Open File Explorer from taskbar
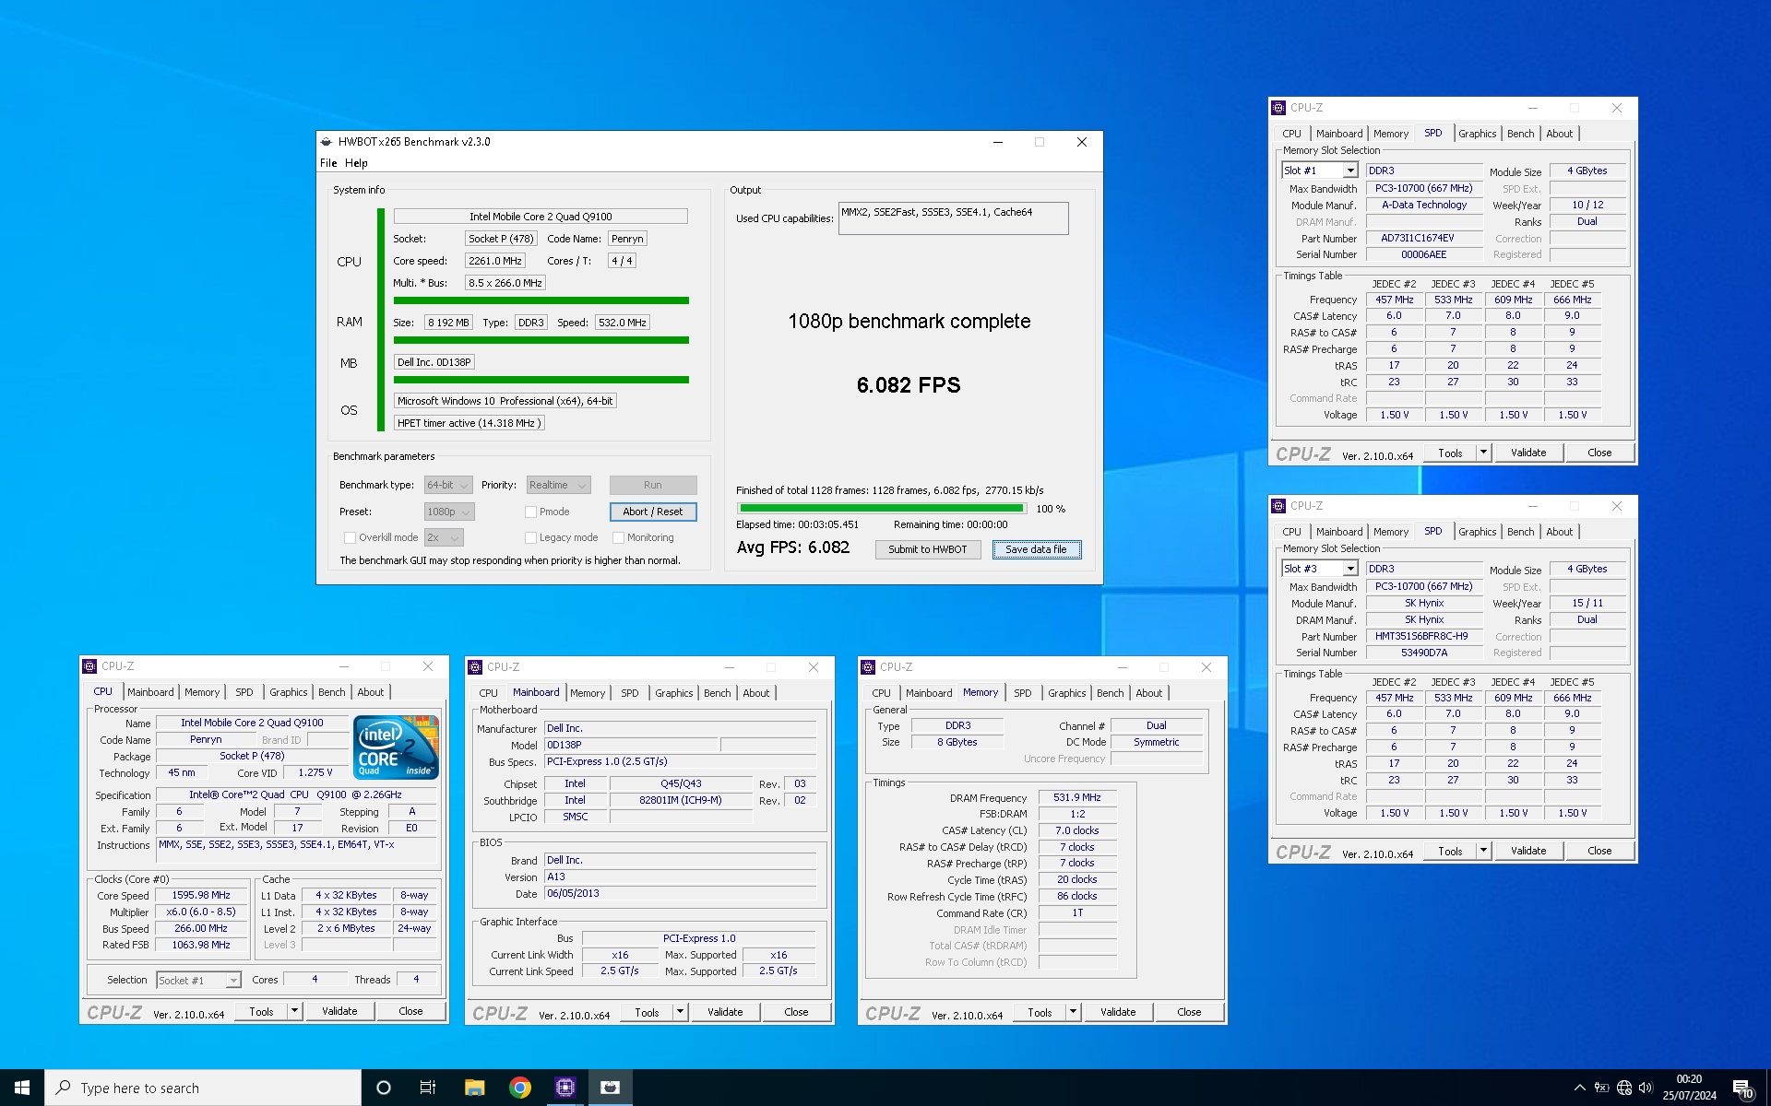The width and height of the screenshot is (1771, 1106). (x=474, y=1088)
